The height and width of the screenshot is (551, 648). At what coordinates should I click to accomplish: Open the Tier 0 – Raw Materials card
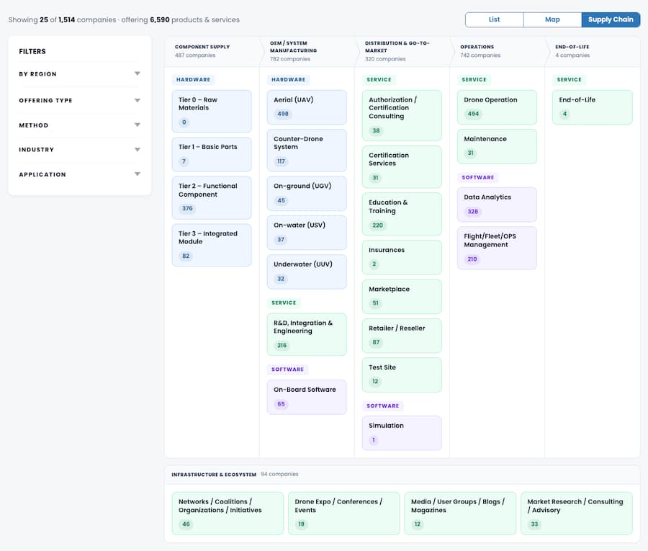212,111
